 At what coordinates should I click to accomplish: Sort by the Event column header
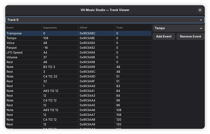(x=23, y=28)
